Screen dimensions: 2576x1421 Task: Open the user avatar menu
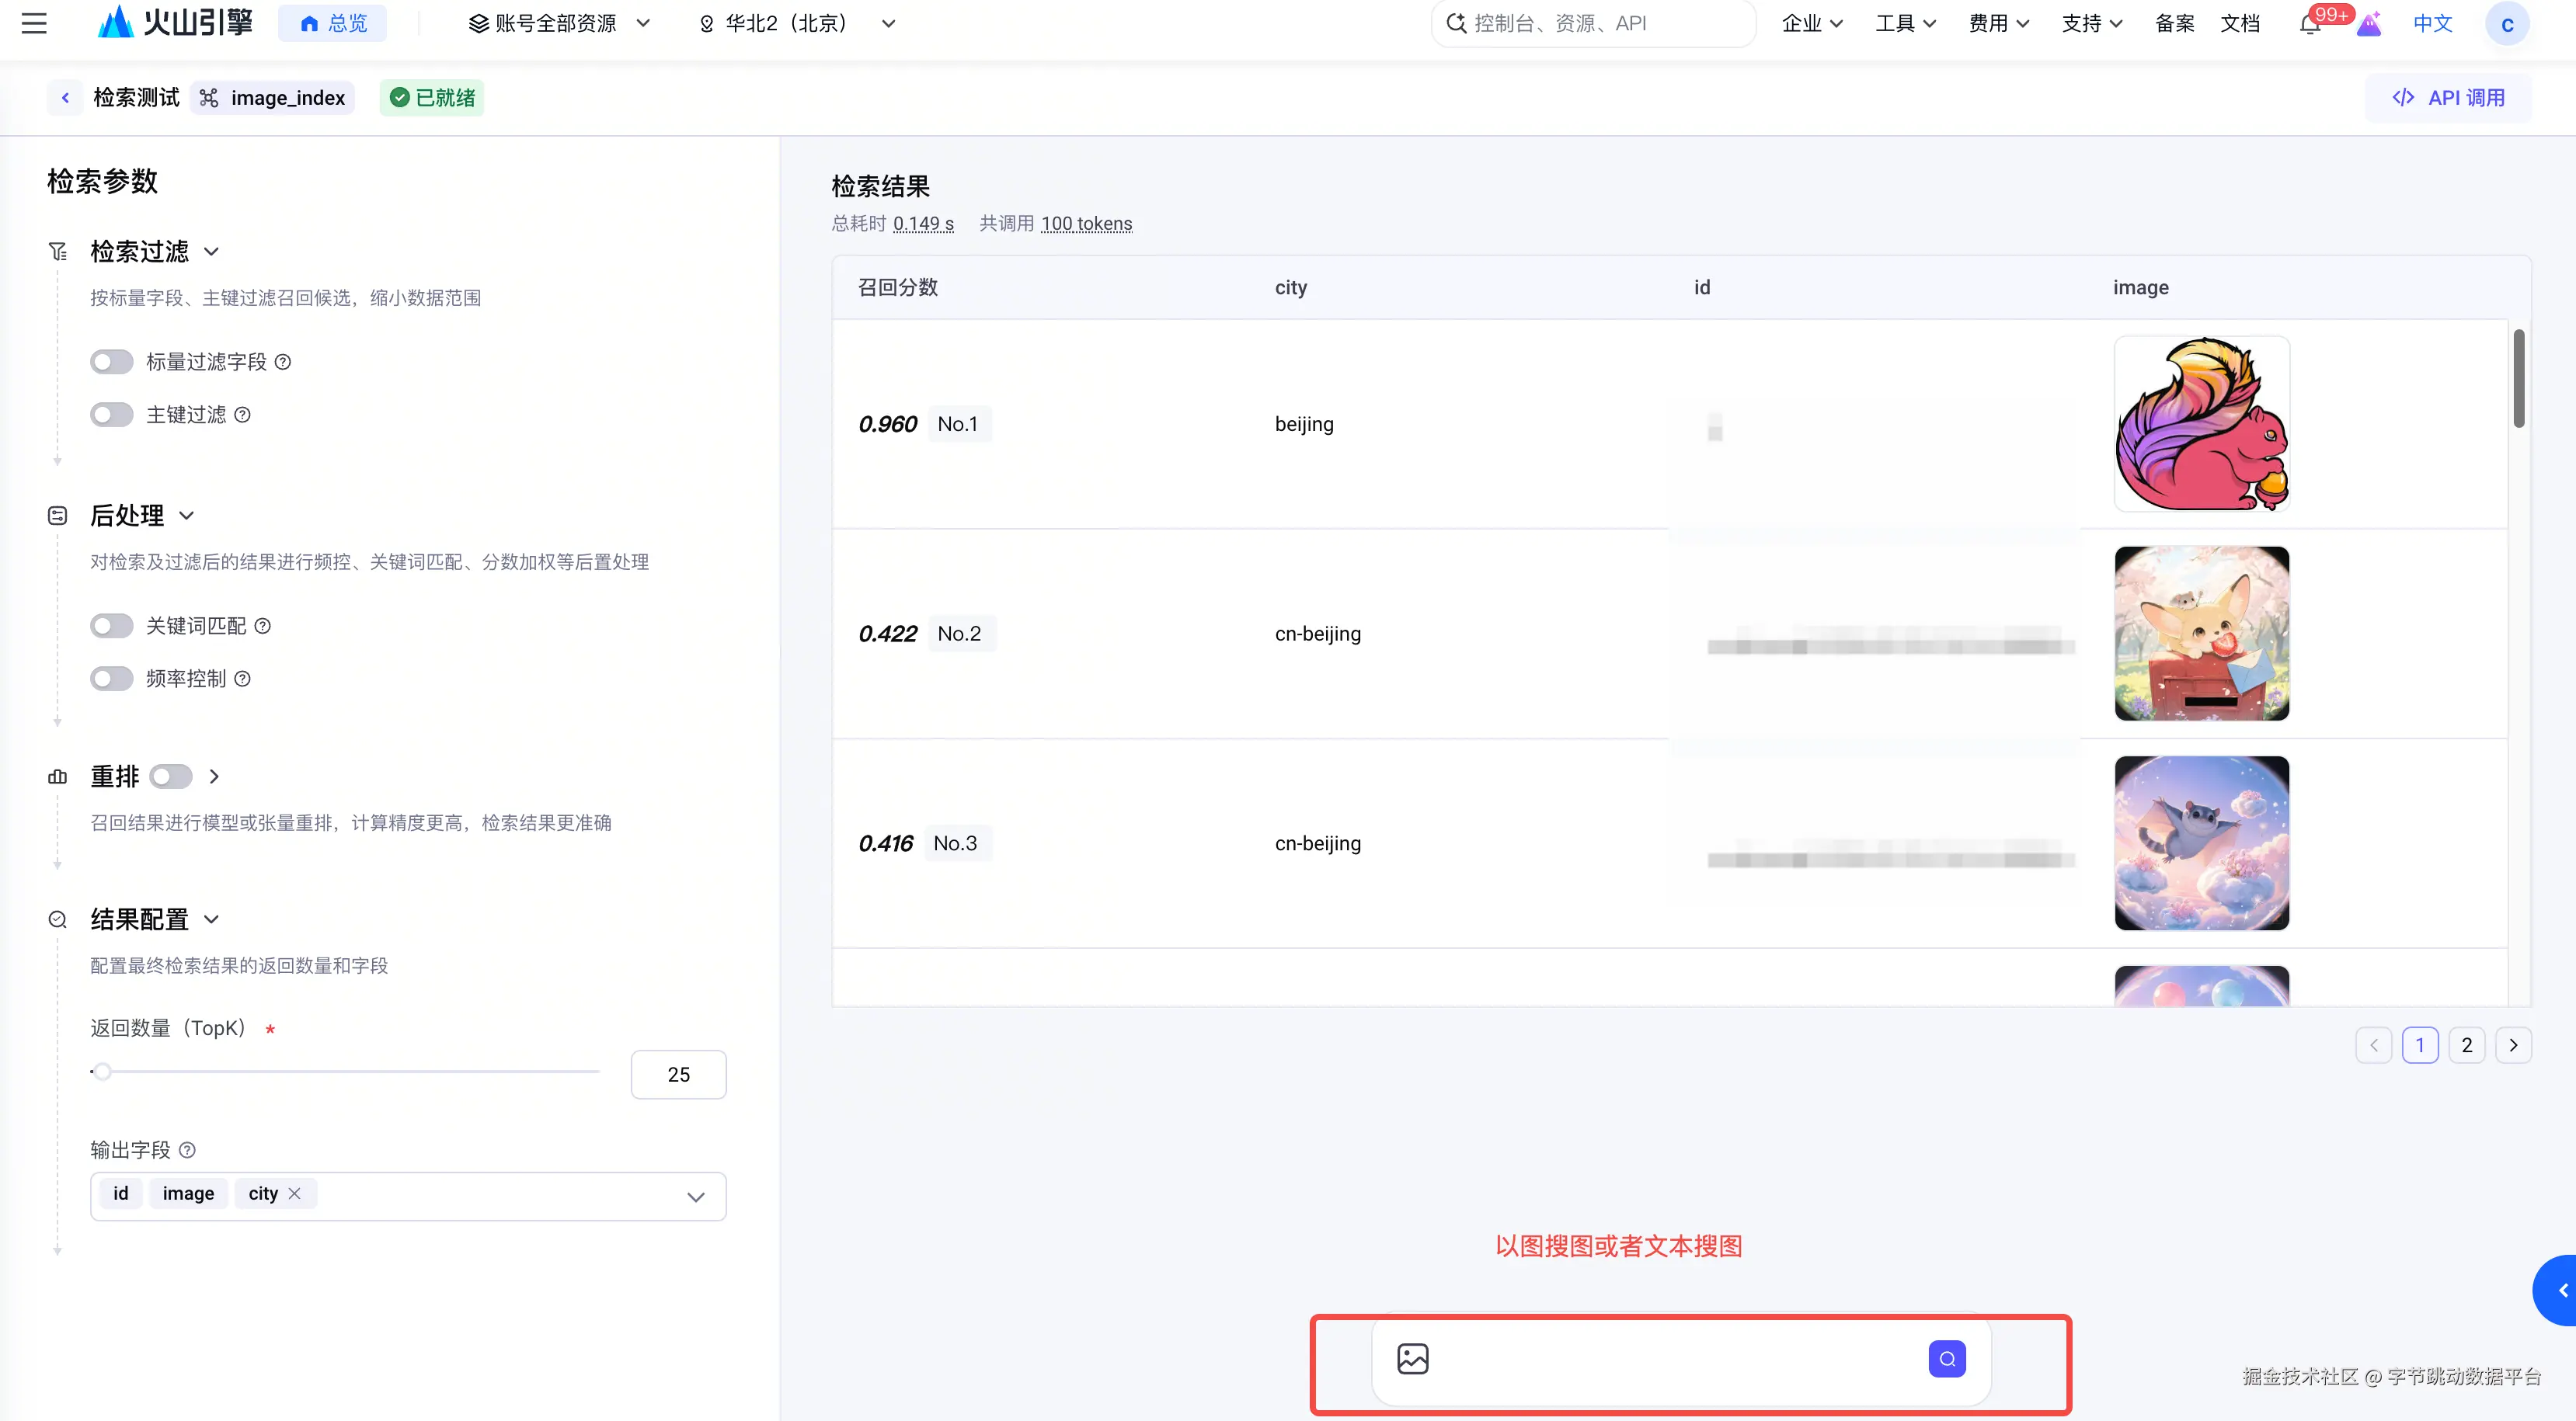[2507, 24]
